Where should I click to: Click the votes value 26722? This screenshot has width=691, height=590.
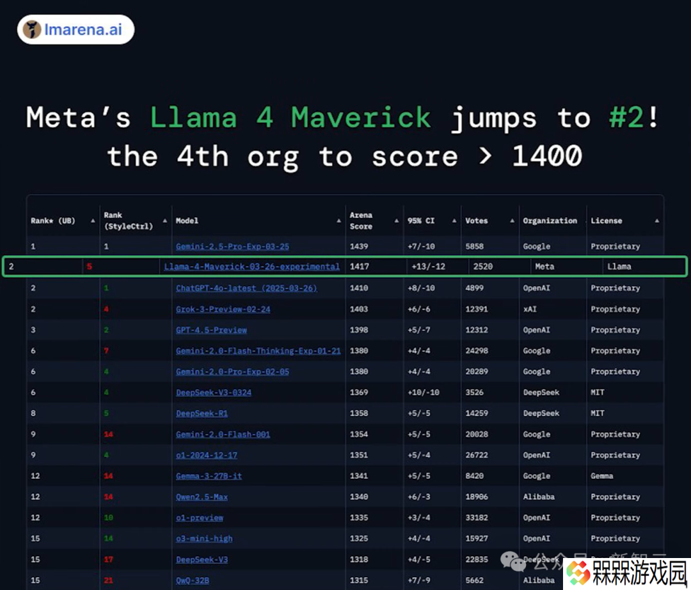point(477,455)
